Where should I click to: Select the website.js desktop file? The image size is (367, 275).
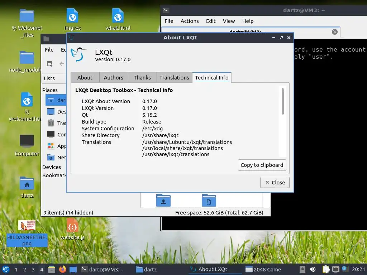tap(72, 229)
